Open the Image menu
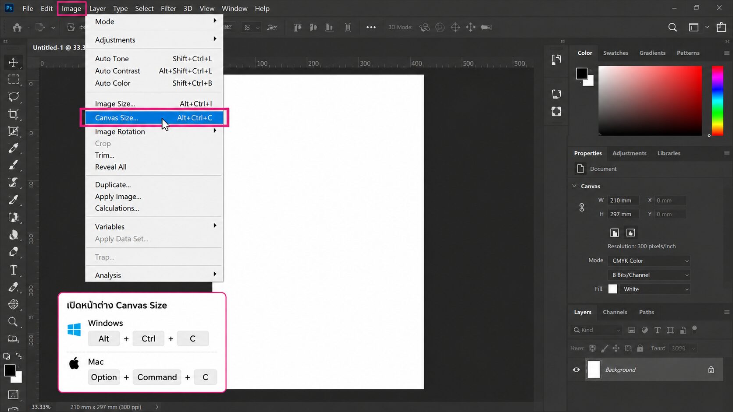 point(71,8)
